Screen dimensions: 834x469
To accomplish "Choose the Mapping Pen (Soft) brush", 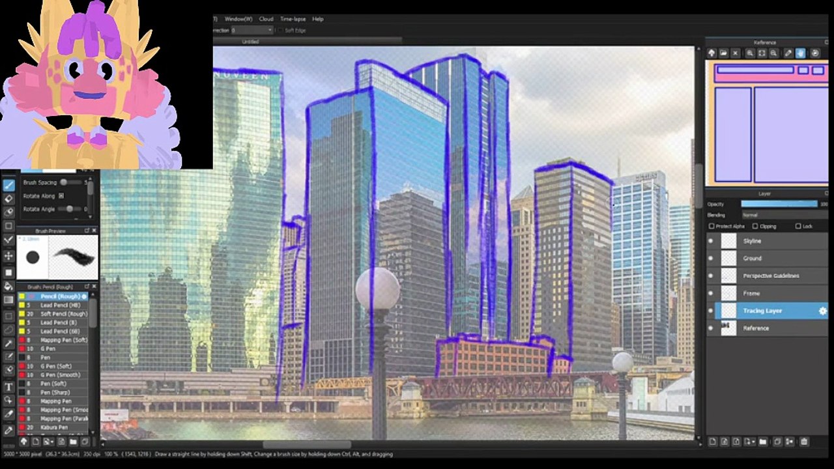I will click(53, 340).
